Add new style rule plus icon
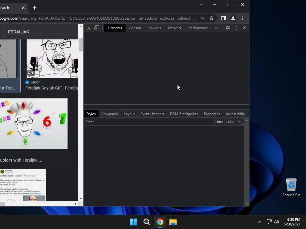The image size is (306, 229). [239, 122]
